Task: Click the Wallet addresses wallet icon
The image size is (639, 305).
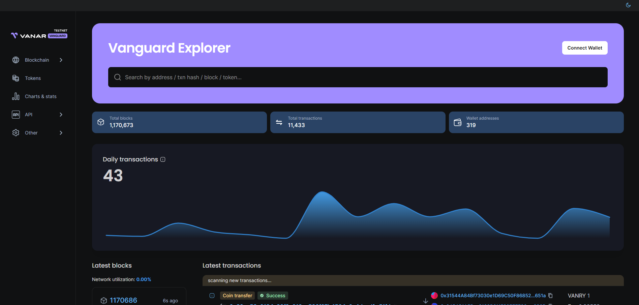Action: pyautogui.click(x=457, y=122)
